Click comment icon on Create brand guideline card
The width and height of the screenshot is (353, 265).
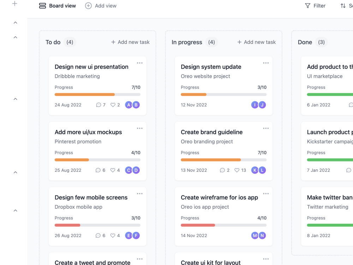(222, 170)
